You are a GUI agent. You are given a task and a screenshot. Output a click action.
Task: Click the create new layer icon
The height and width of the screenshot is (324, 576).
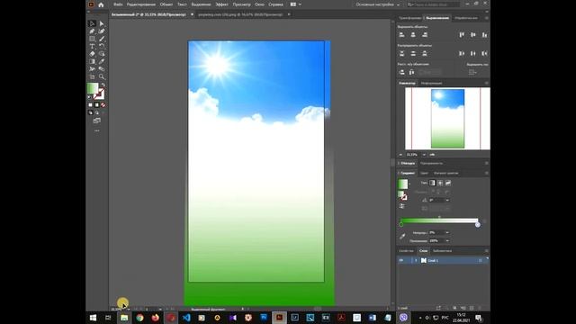pos(472,308)
